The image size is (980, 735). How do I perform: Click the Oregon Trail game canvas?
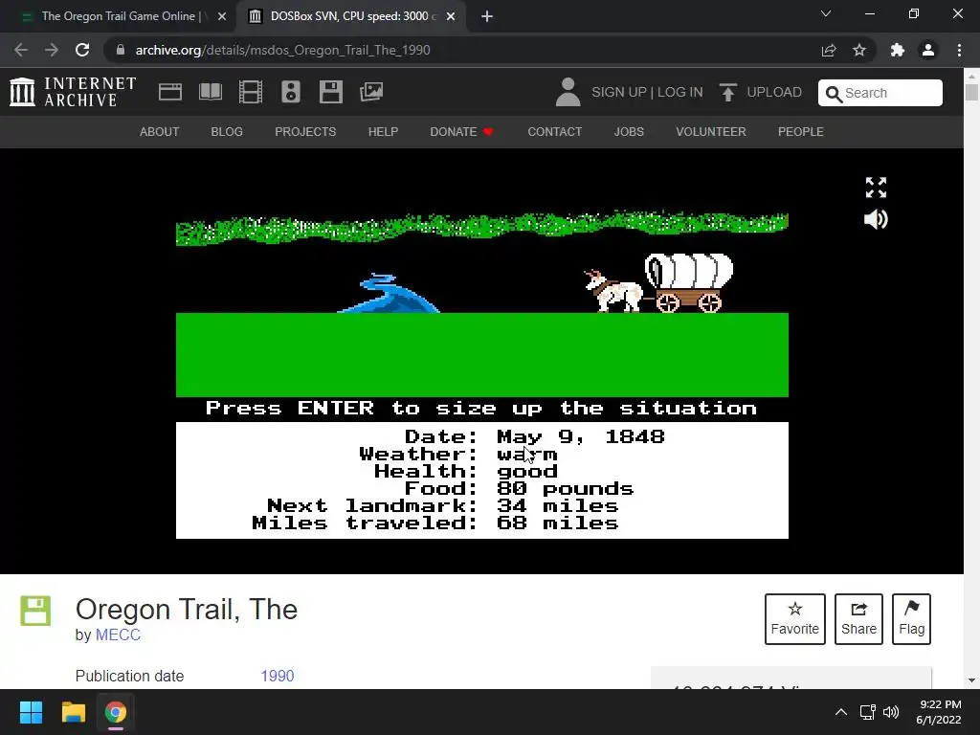482,361
